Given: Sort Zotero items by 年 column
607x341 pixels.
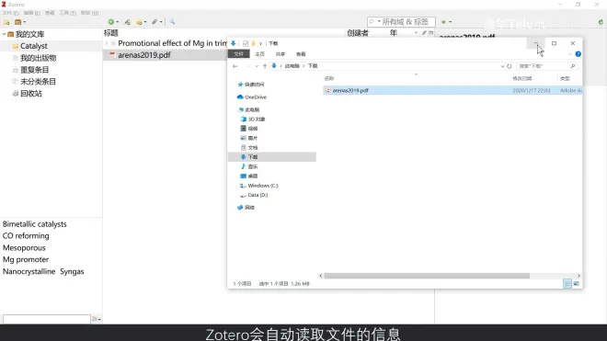Looking at the screenshot, I should pyautogui.click(x=394, y=33).
